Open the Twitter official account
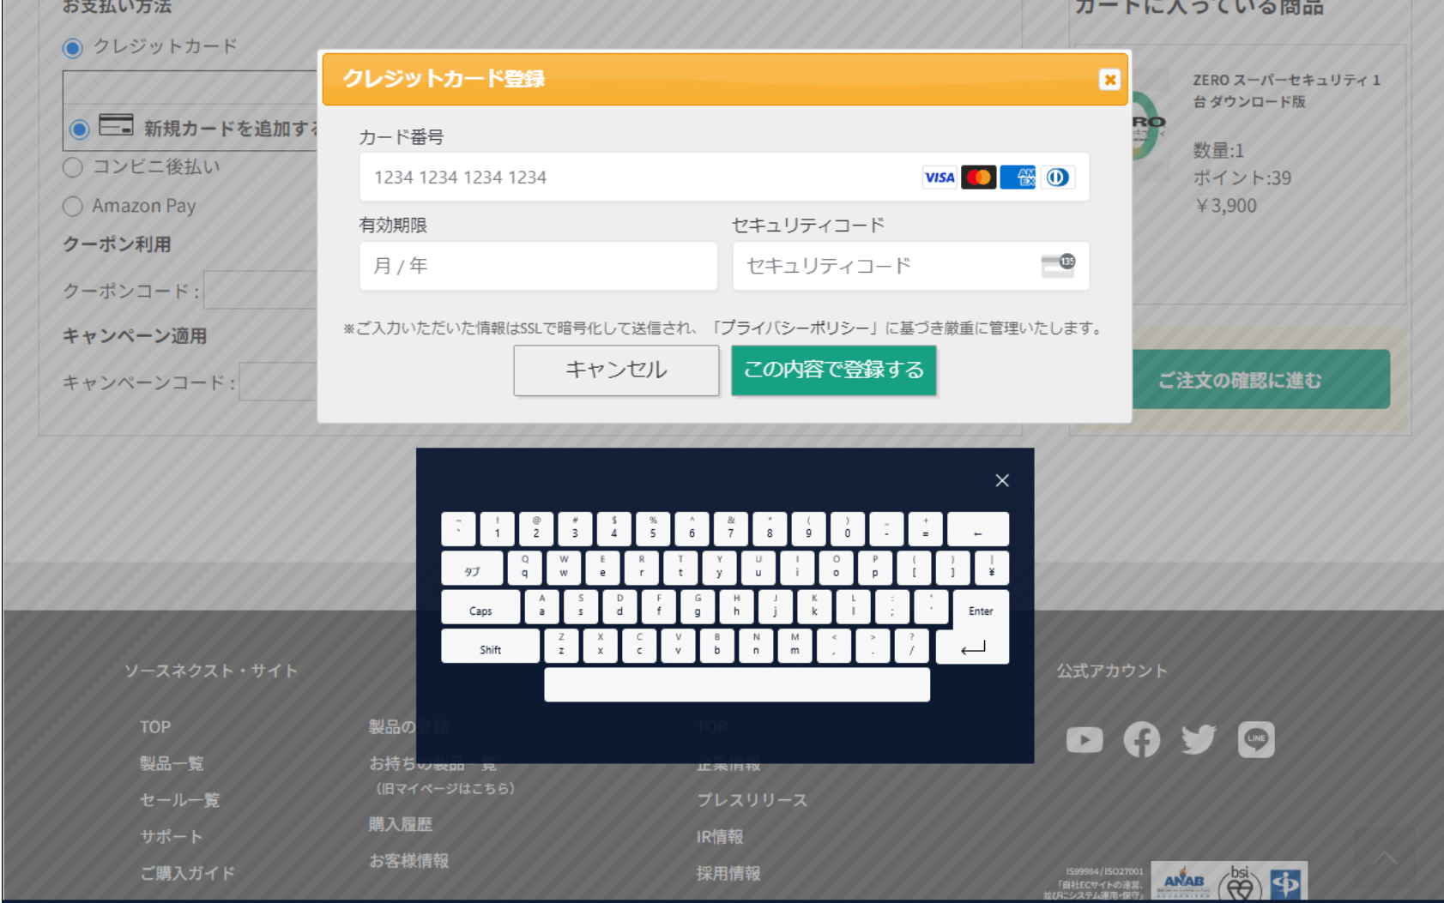 coord(1199,739)
